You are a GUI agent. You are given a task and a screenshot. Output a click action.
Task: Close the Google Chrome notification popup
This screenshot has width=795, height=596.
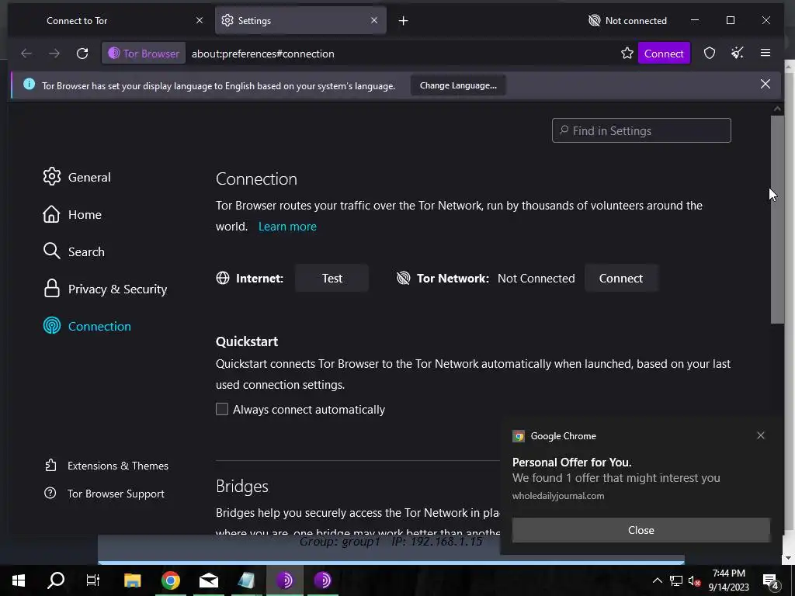761,435
